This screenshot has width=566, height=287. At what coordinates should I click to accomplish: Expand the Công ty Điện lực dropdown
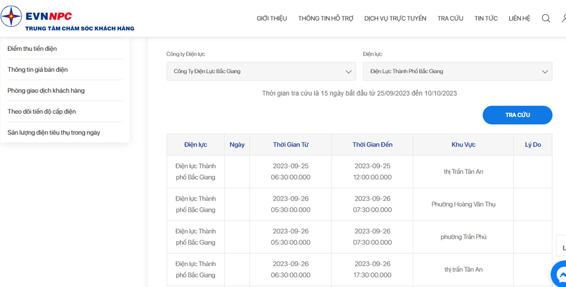click(x=261, y=71)
